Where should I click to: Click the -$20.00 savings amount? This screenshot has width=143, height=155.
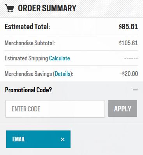[x=129, y=74]
